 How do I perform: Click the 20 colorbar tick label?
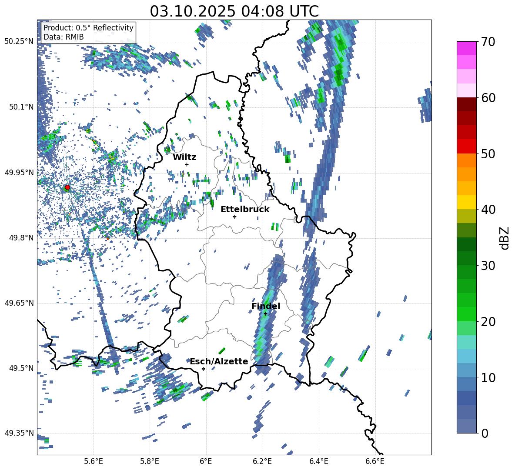click(488, 322)
